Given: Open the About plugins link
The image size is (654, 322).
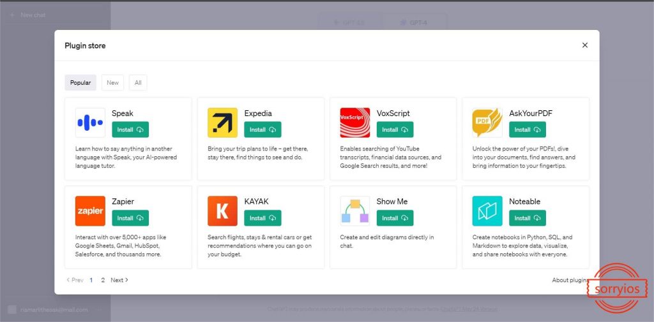Looking at the screenshot, I should [x=570, y=280].
